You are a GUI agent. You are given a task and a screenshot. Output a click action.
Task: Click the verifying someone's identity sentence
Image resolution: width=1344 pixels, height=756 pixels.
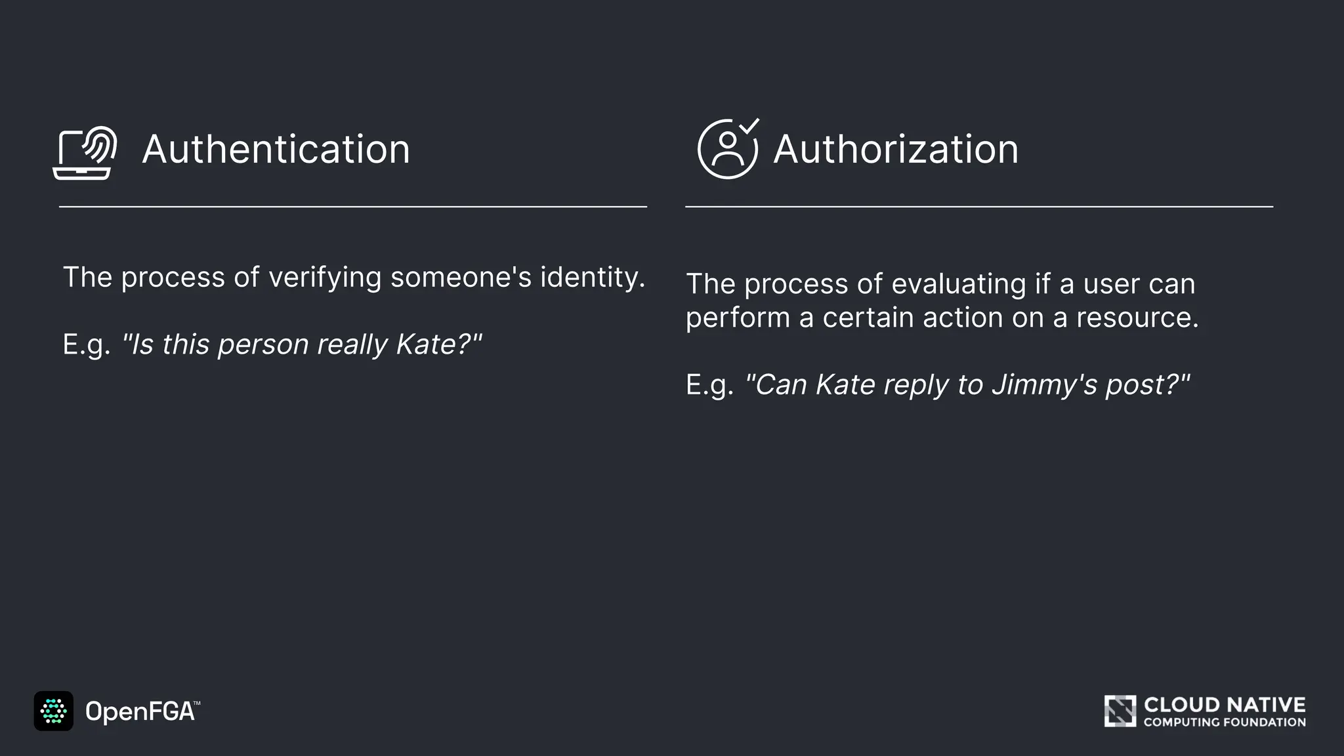click(354, 277)
